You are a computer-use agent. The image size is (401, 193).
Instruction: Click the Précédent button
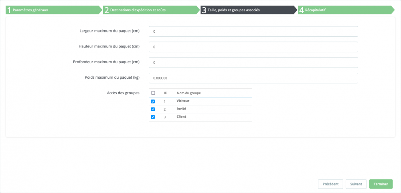coord(330,184)
